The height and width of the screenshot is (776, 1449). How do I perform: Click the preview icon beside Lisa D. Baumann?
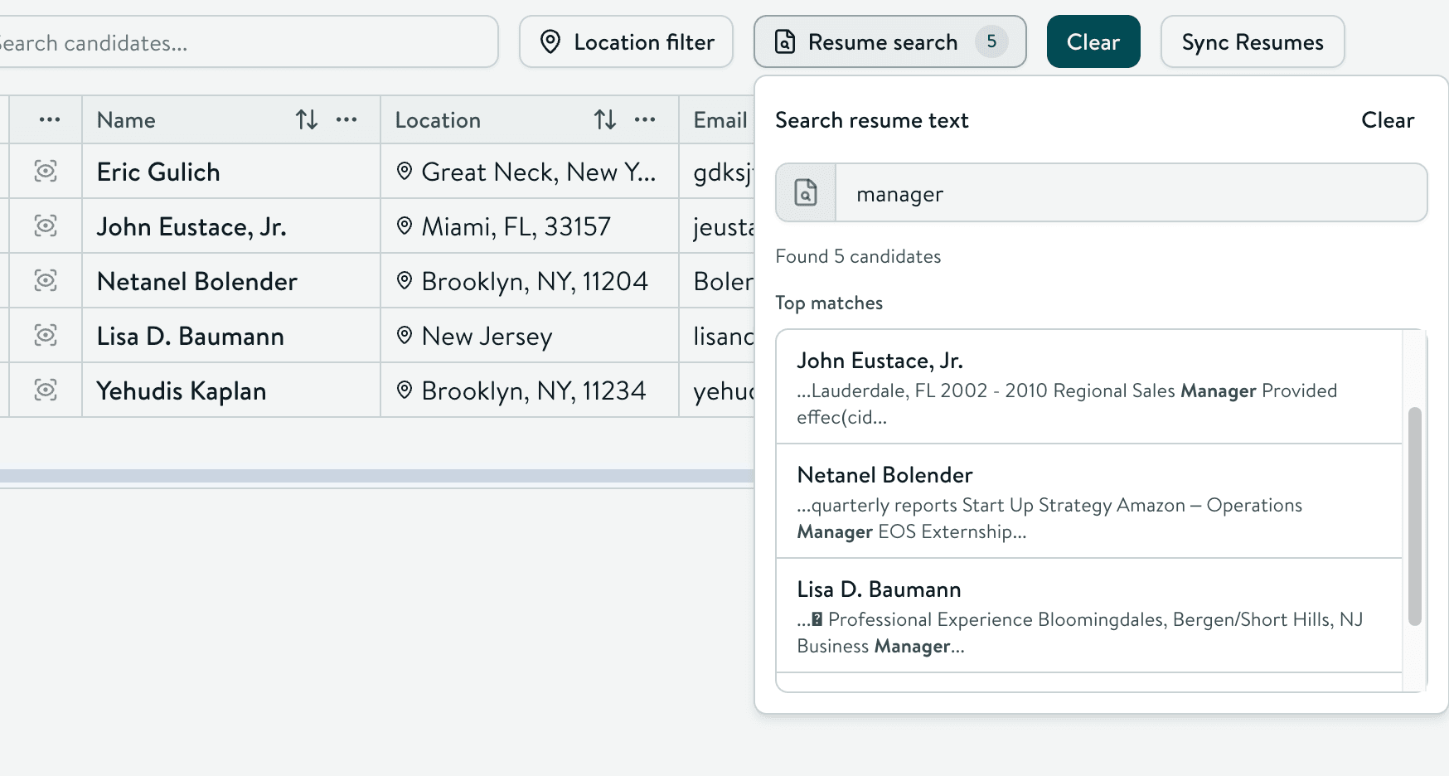click(46, 335)
